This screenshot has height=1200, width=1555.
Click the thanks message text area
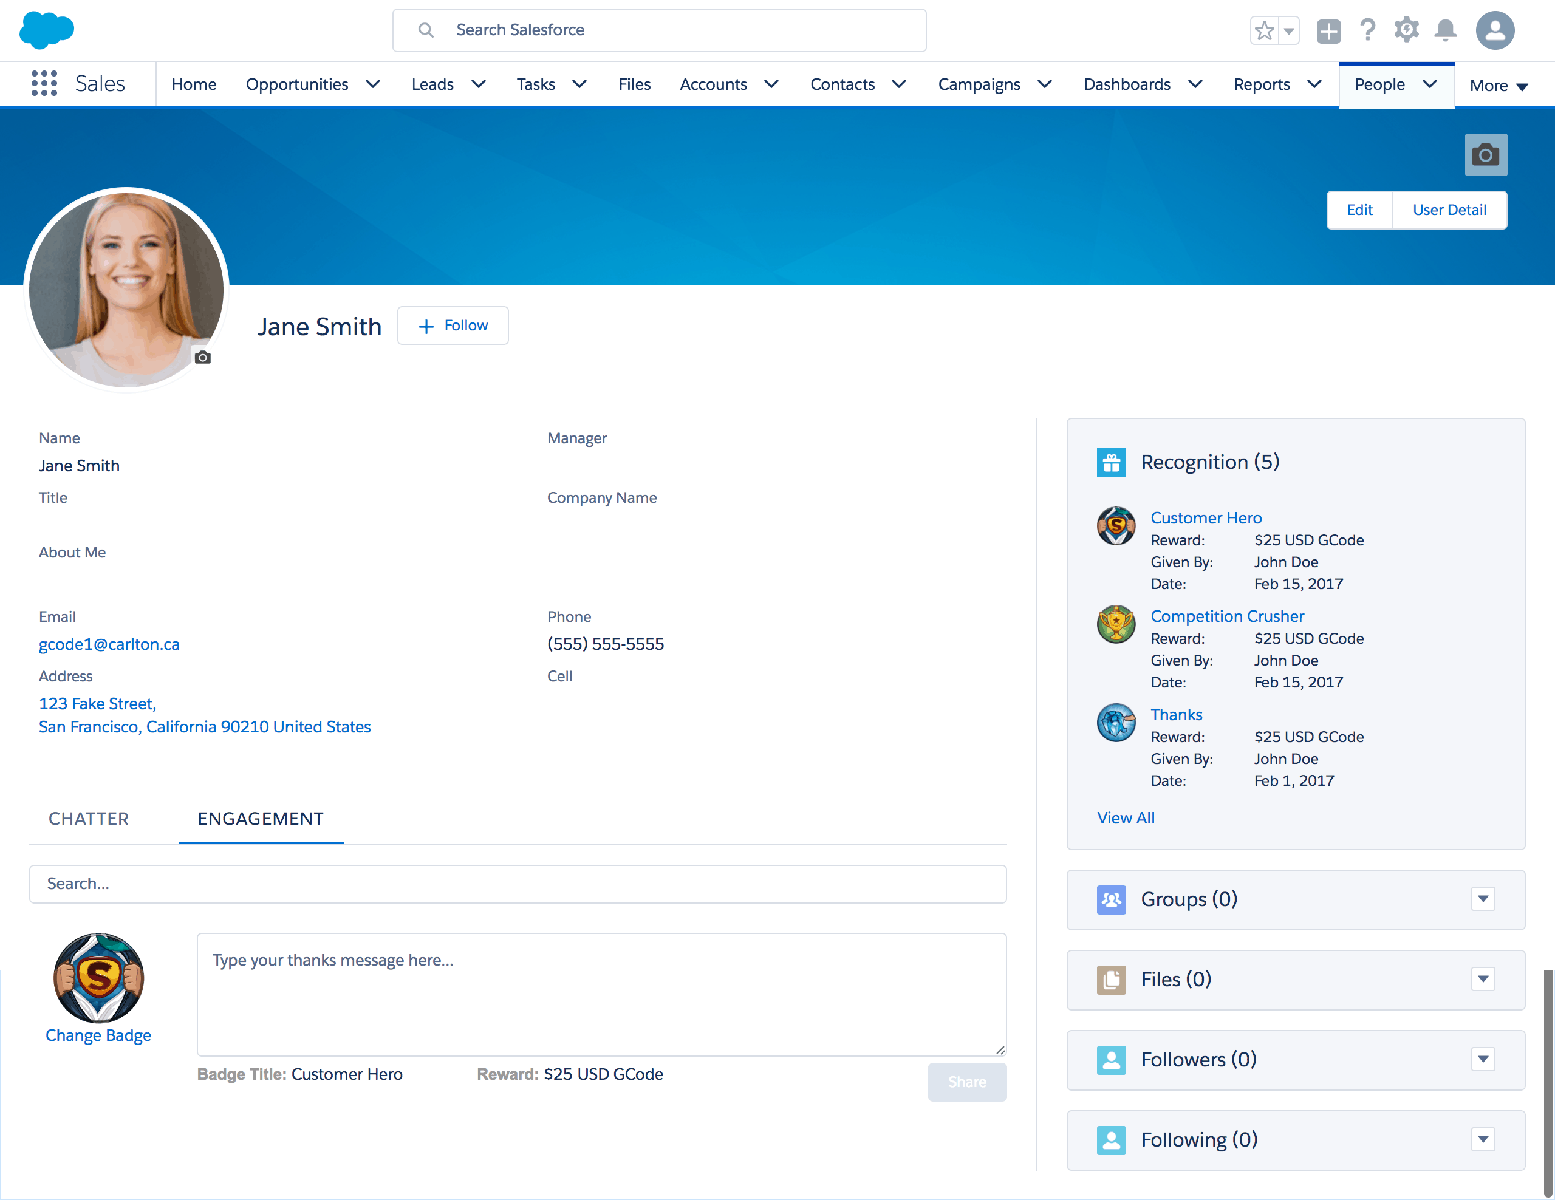point(601,994)
